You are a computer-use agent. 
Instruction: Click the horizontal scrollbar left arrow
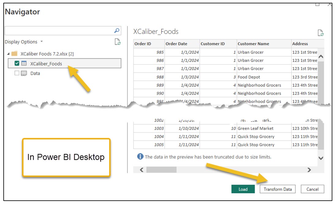point(142,170)
